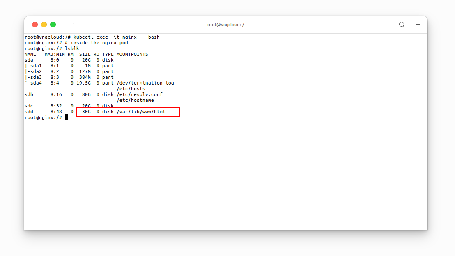Click the window title root@vngcloud: /
This screenshot has height=256, width=455.
[x=225, y=25]
